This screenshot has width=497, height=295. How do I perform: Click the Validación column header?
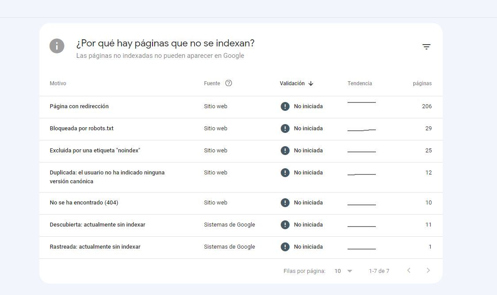[292, 83]
